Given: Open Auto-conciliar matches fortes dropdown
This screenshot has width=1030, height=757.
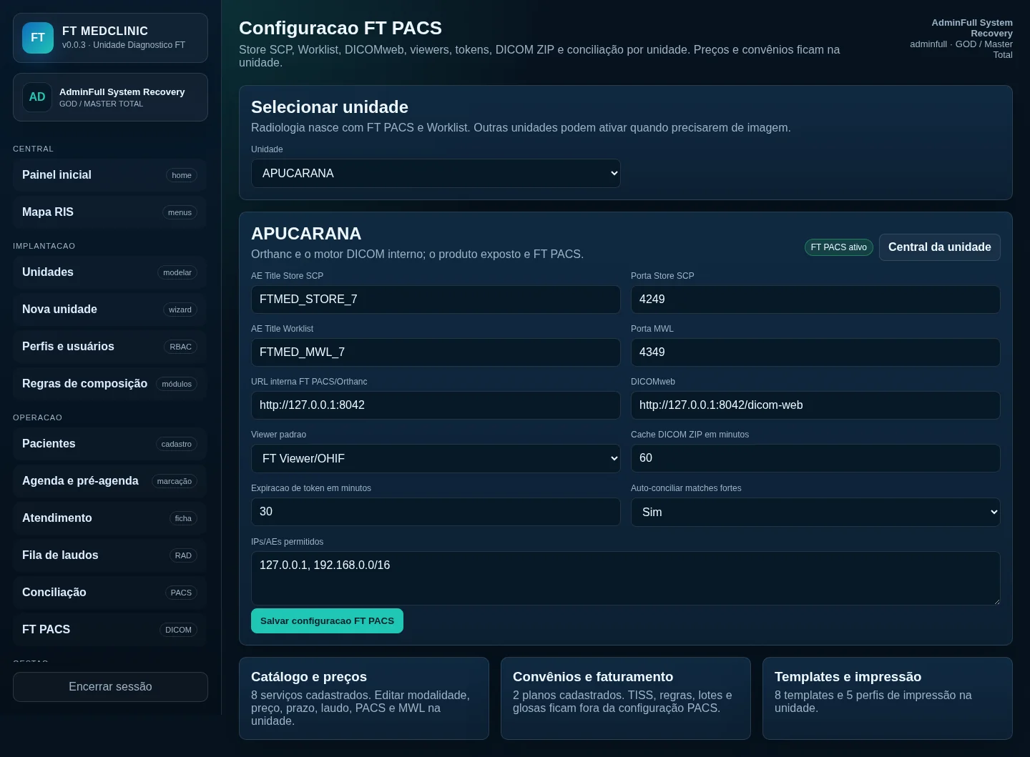Looking at the screenshot, I should pyautogui.click(x=815, y=513).
